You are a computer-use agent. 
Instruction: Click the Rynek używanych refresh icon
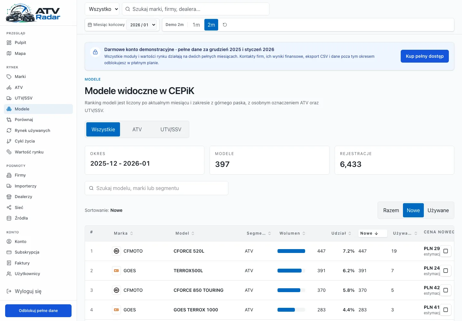9,130
